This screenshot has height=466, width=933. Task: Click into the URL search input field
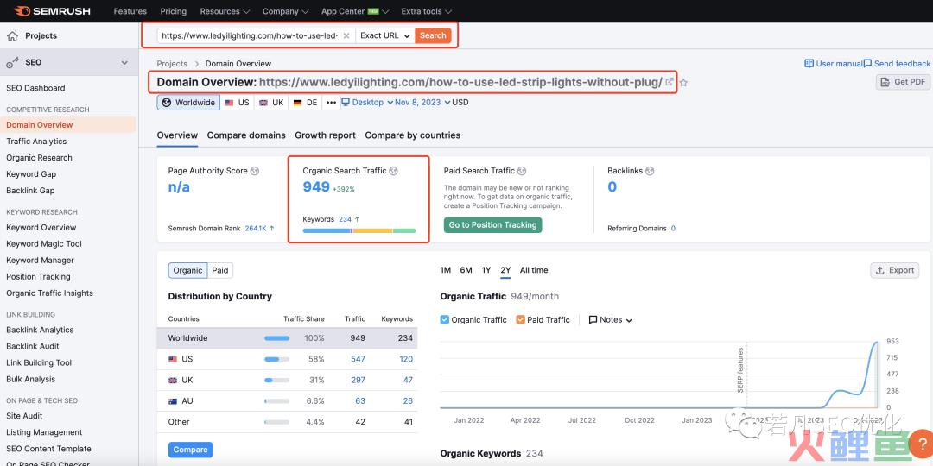tap(250, 35)
